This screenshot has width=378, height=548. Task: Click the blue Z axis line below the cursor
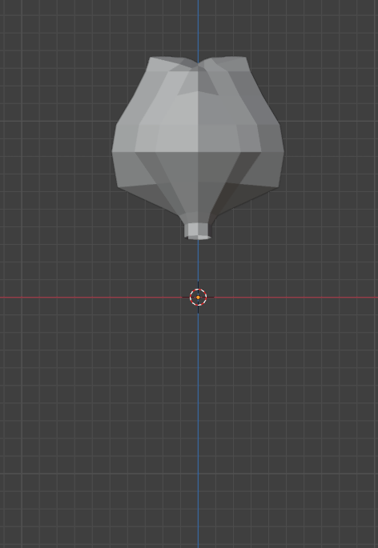click(198, 430)
